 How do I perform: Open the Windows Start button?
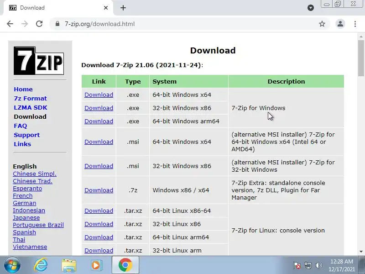12,265
